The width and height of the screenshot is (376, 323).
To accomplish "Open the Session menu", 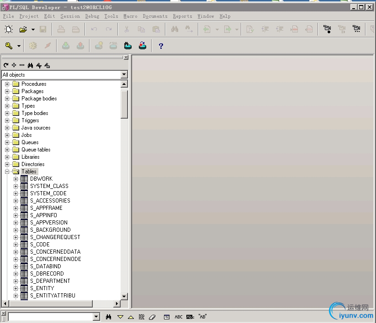I will pyautogui.click(x=70, y=16).
